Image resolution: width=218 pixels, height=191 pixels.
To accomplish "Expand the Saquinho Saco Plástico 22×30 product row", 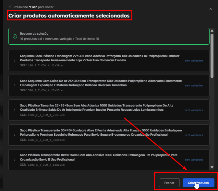I will pyautogui.click(x=14, y=61).
